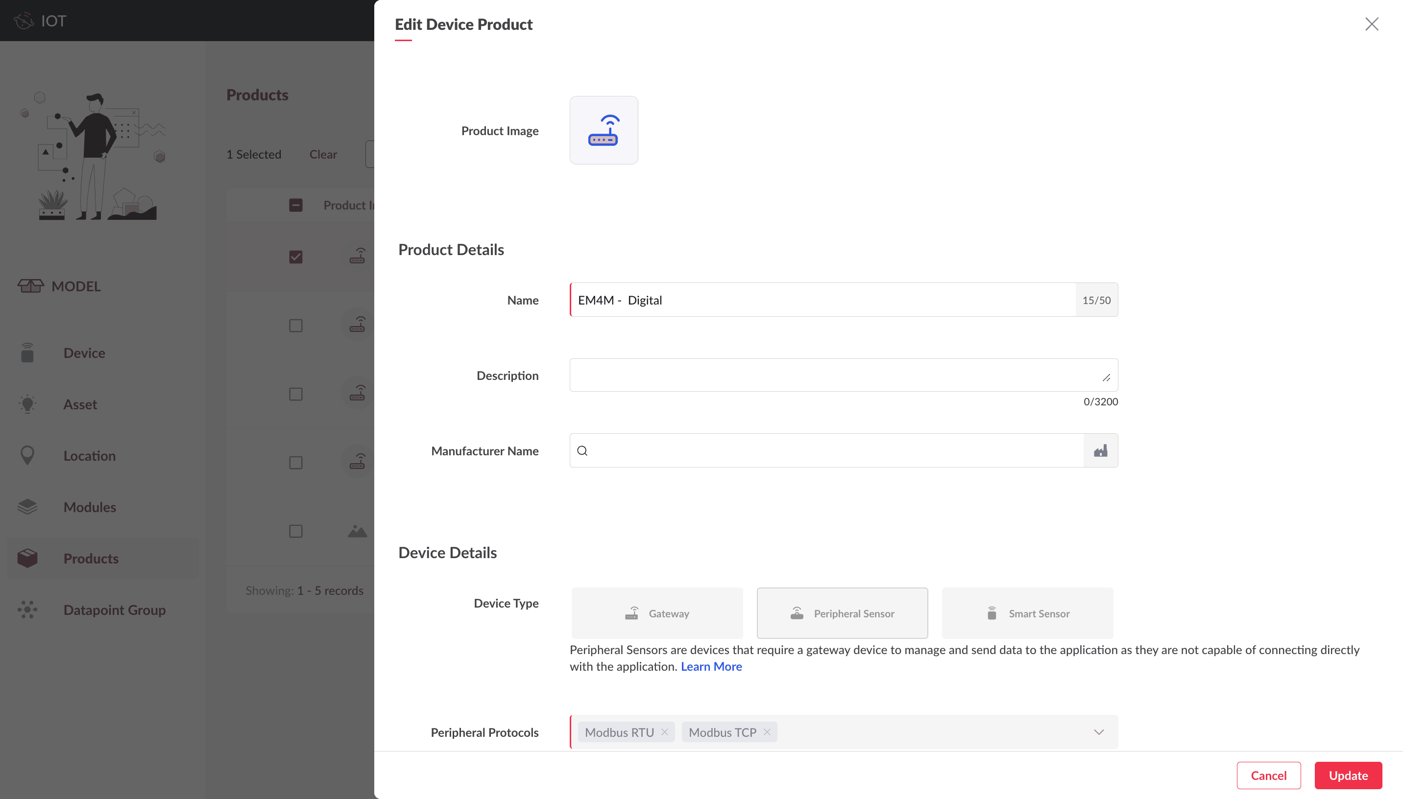
Task: Toggle the select-all header checkbox
Action: (295, 205)
